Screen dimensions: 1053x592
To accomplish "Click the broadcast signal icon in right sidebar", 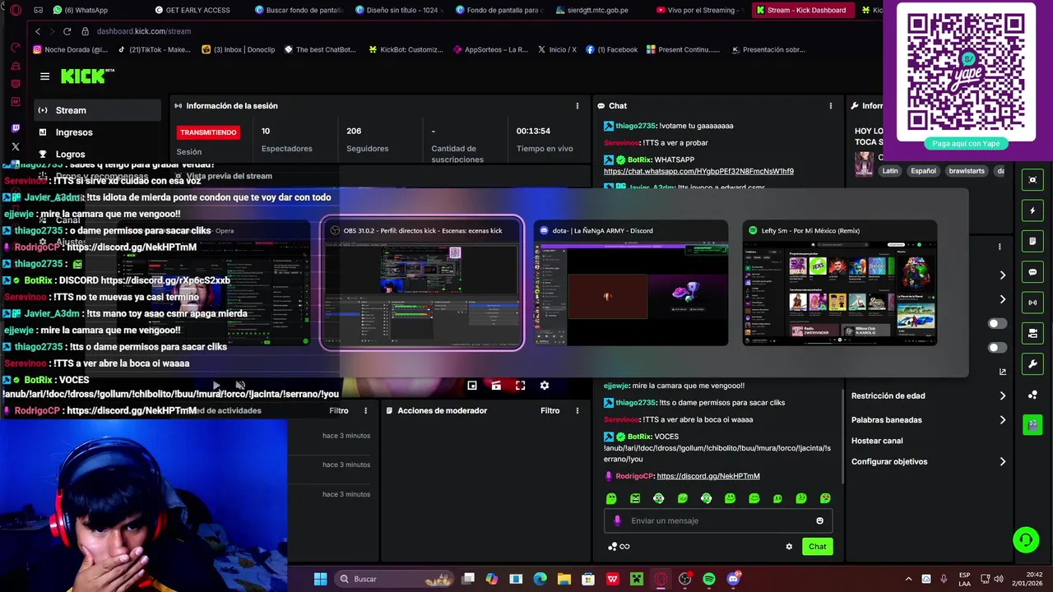I will pyautogui.click(x=1032, y=303).
